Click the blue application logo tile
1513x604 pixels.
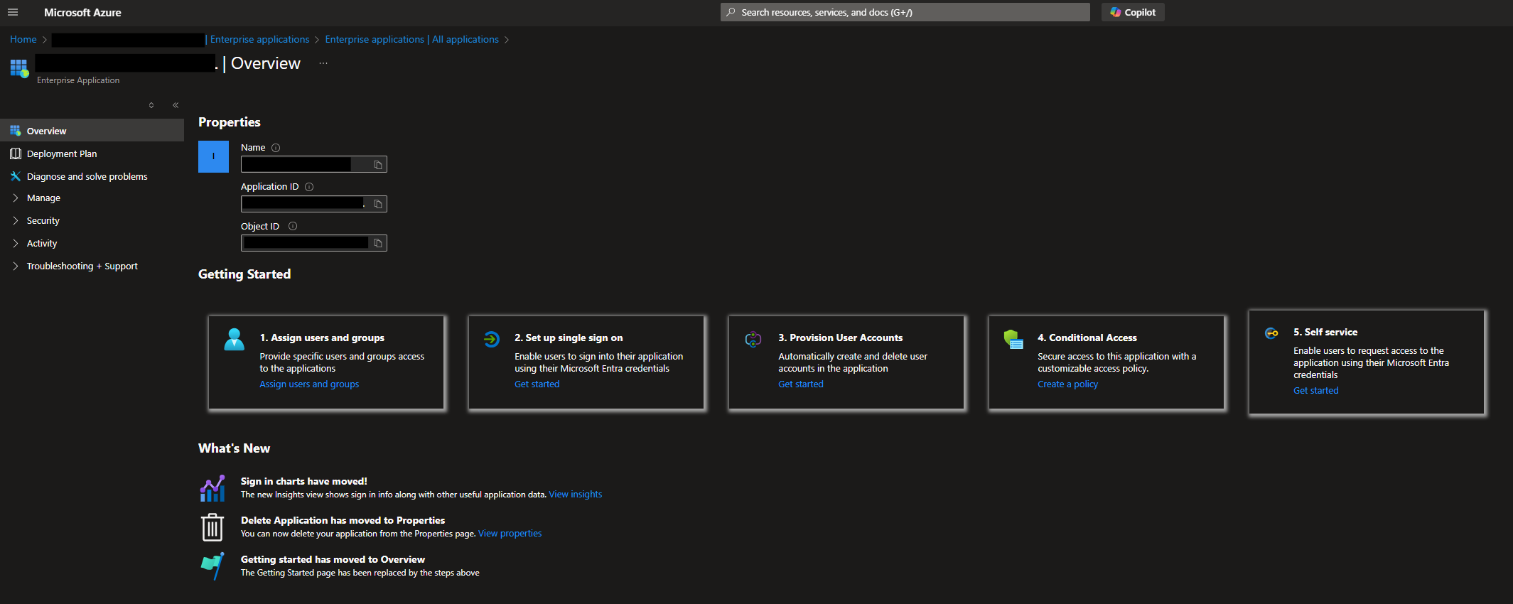pos(213,156)
